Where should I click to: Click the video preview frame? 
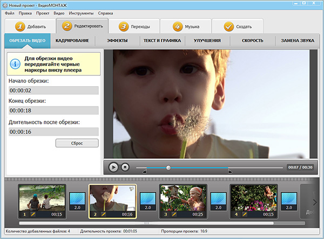coord(211,104)
